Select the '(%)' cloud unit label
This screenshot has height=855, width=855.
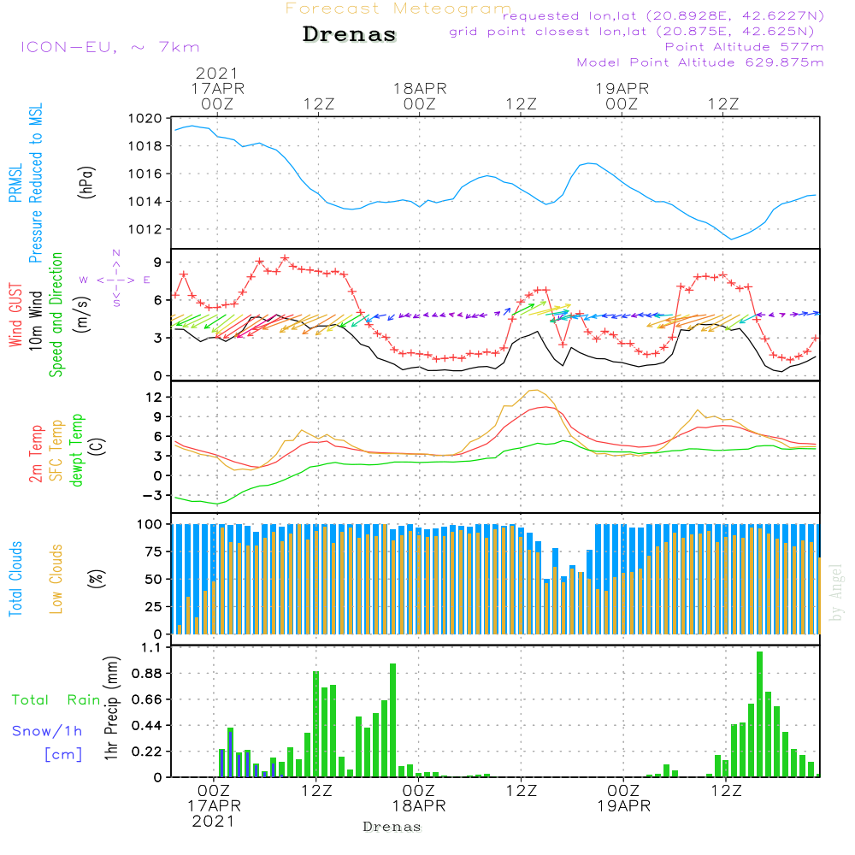coord(96,579)
